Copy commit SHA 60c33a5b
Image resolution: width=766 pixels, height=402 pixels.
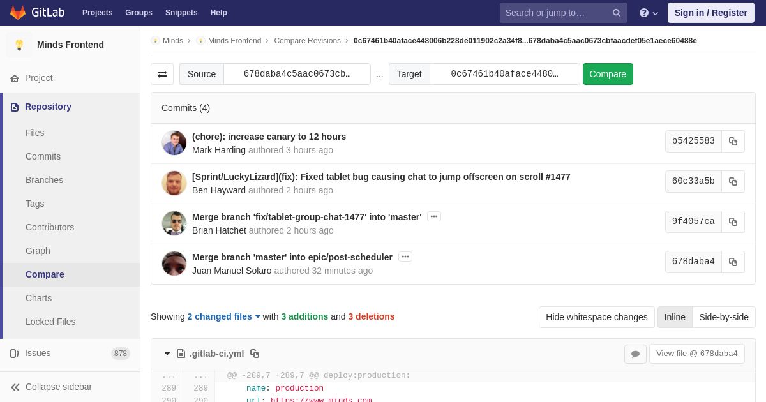coord(733,181)
